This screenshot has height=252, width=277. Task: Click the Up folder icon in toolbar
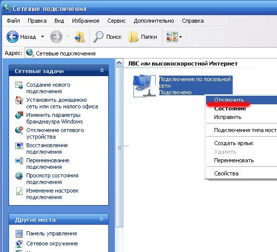pos(80,37)
